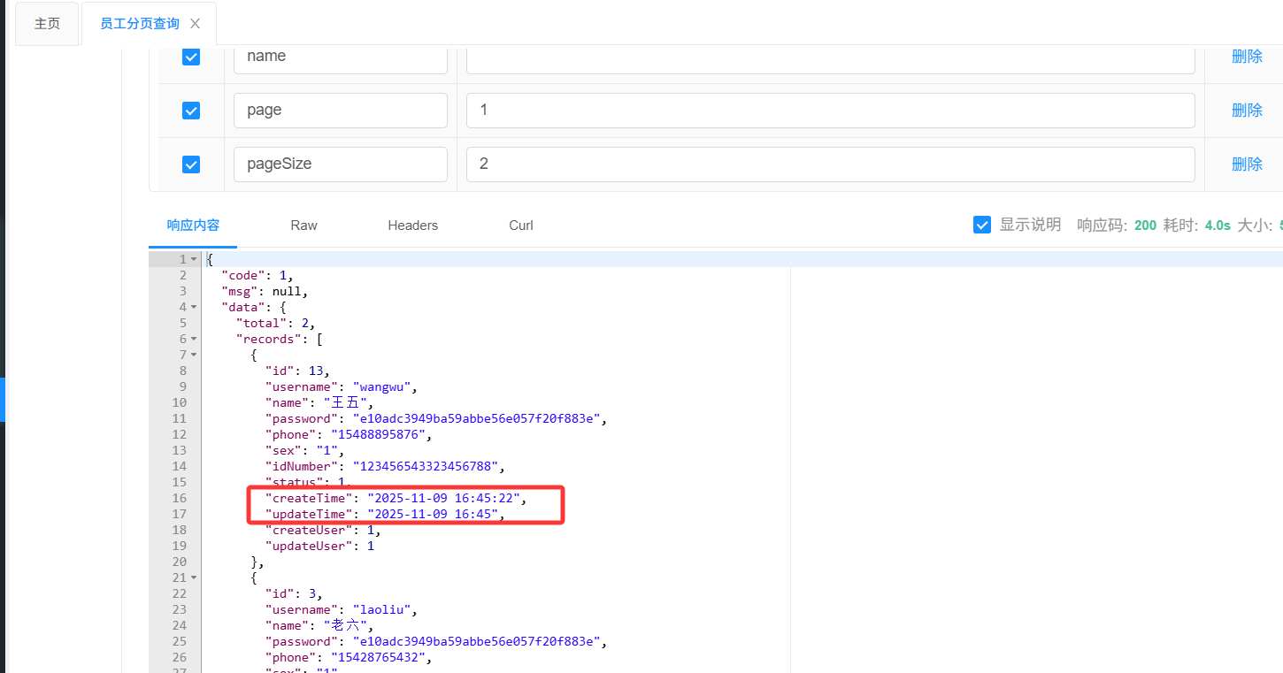The image size is (1283, 673).
Task: Click the pageSize value field containing 2
Action: click(x=831, y=164)
